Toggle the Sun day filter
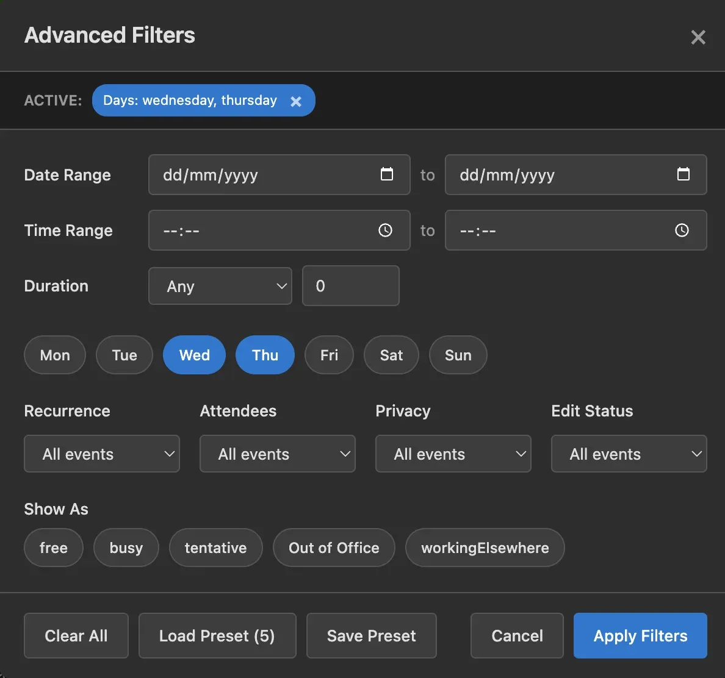 point(458,355)
